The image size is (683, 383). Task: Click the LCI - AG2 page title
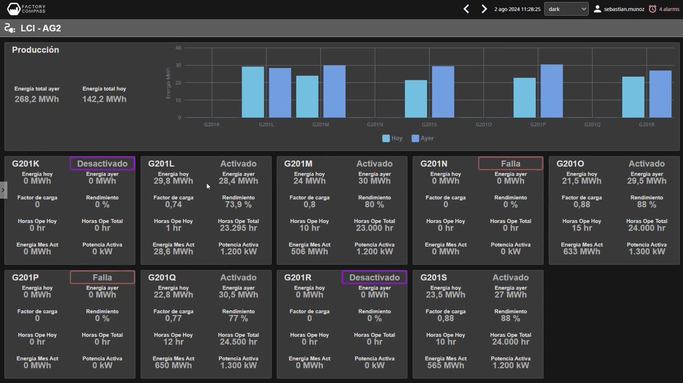(x=40, y=28)
